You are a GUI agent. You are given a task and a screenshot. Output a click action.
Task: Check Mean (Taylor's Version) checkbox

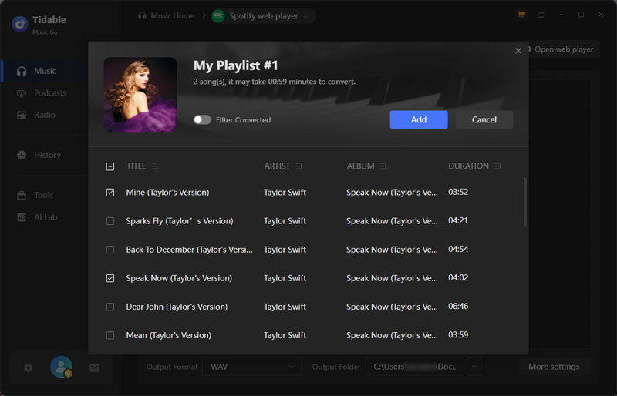[110, 335]
